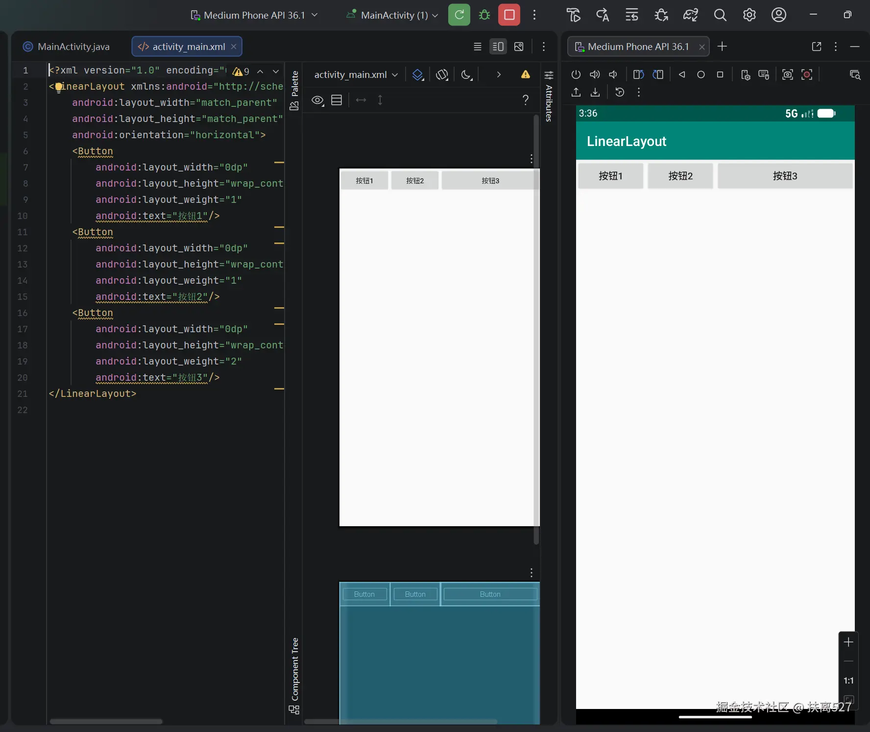Switch editor to Split view mode
This screenshot has height=732, width=870.
tap(498, 47)
